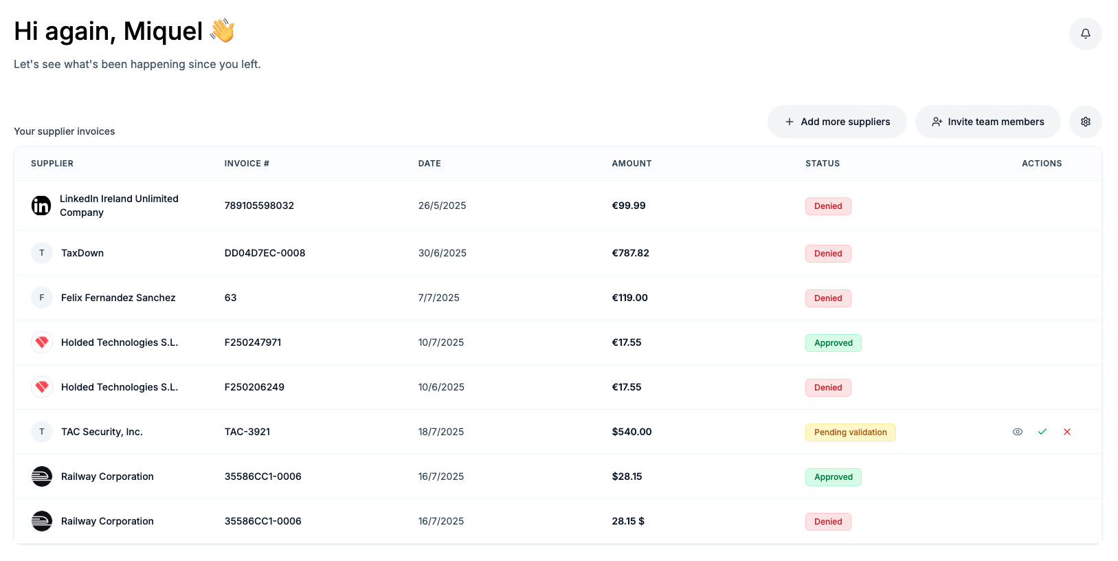View the TAC Security invoice eye icon
Screen dimensions: 1118x561
coord(1018,432)
